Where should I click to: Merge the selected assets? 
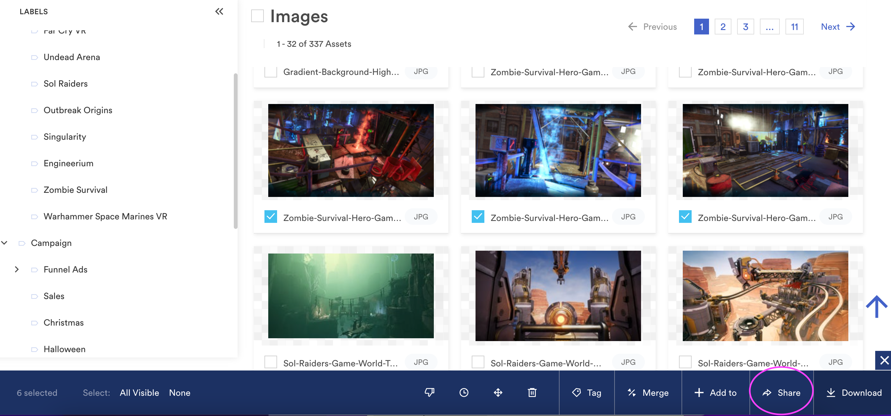pyautogui.click(x=648, y=393)
